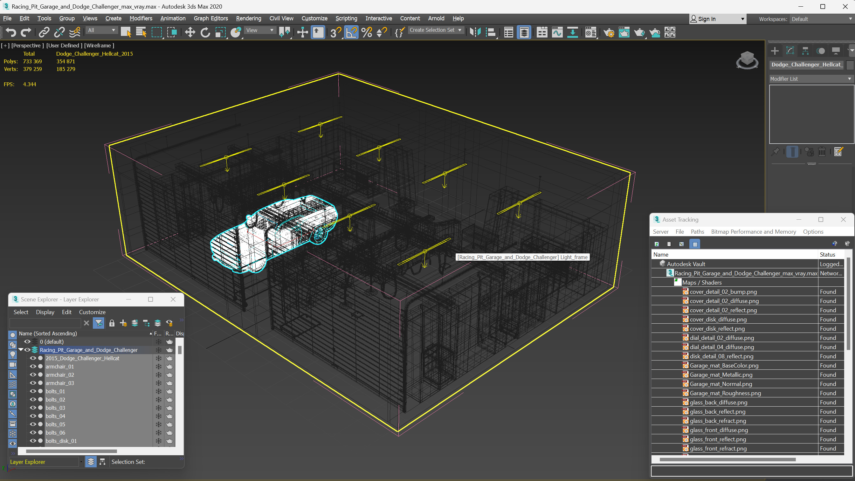Click the Scene Explorer search field
The height and width of the screenshot is (481, 855).
click(45, 323)
